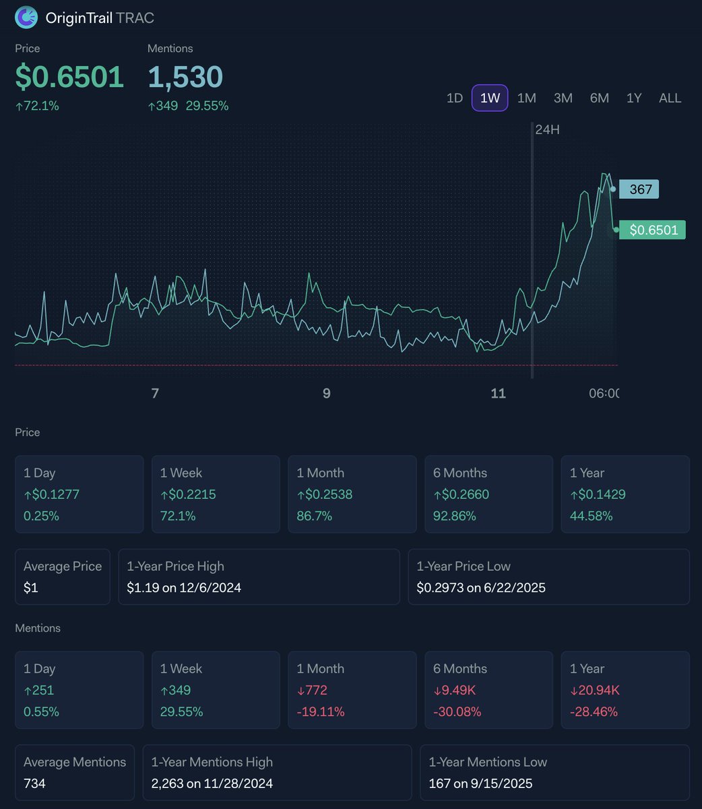Click the Average Mentions card
Image resolution: width=702 pixels, height=809 pixels.
coord(75,772)
